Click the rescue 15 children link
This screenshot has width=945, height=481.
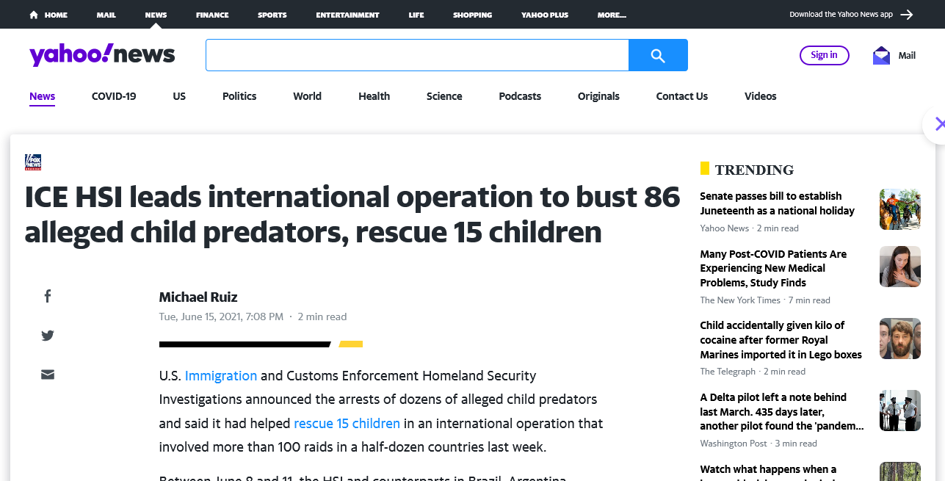347,424
